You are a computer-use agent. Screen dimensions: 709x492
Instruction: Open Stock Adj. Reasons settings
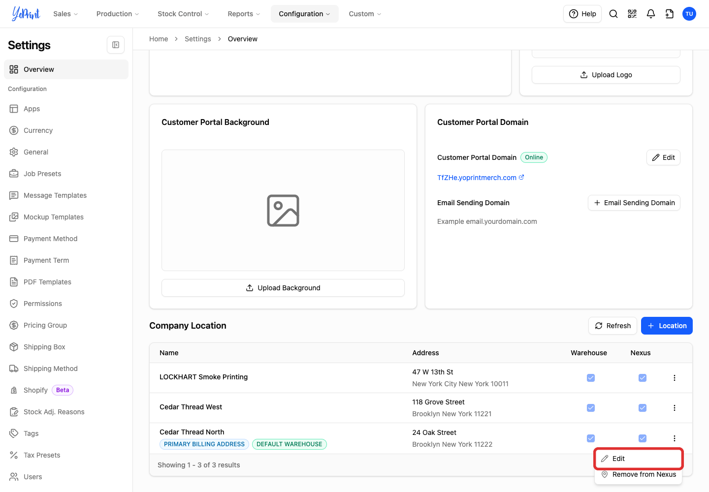pos(66,412)
